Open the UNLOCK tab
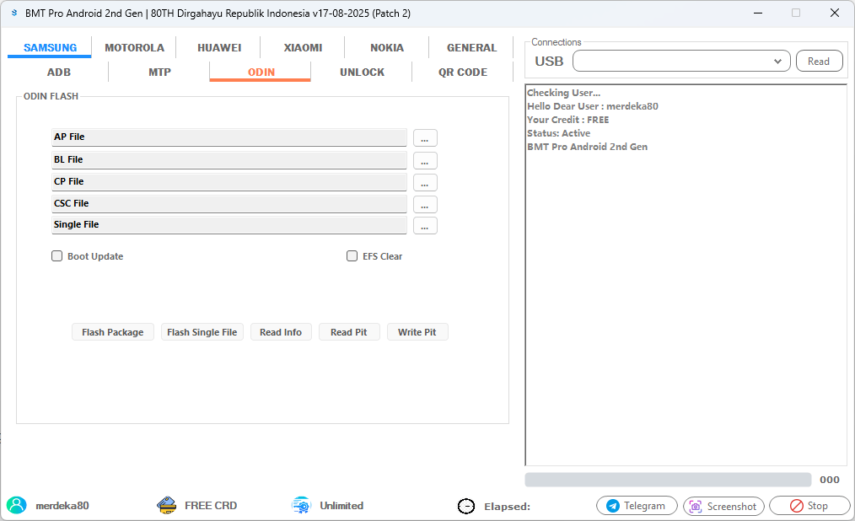855x521 pixels. [362, 72]
